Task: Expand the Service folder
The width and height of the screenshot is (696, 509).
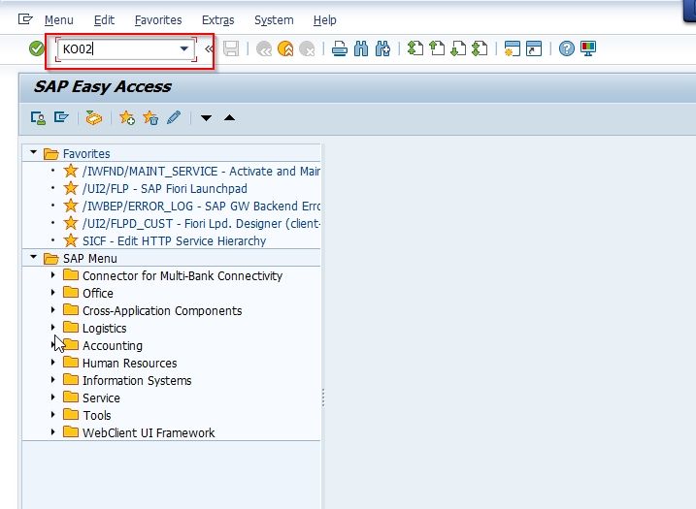Action: [x=52, y=397]
